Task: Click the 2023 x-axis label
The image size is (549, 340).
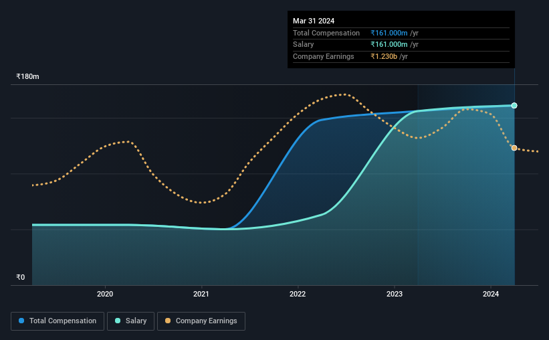Action: coord(395,294)
